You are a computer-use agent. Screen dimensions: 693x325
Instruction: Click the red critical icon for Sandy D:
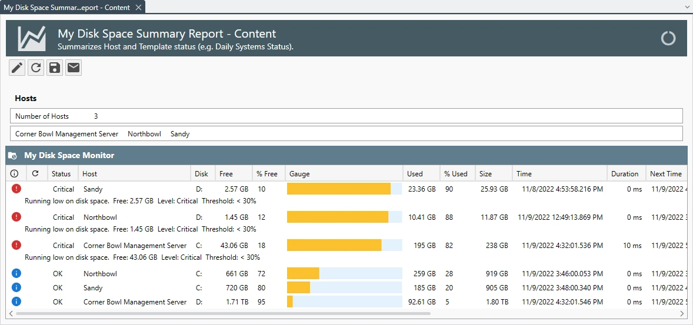click(16, 189)
